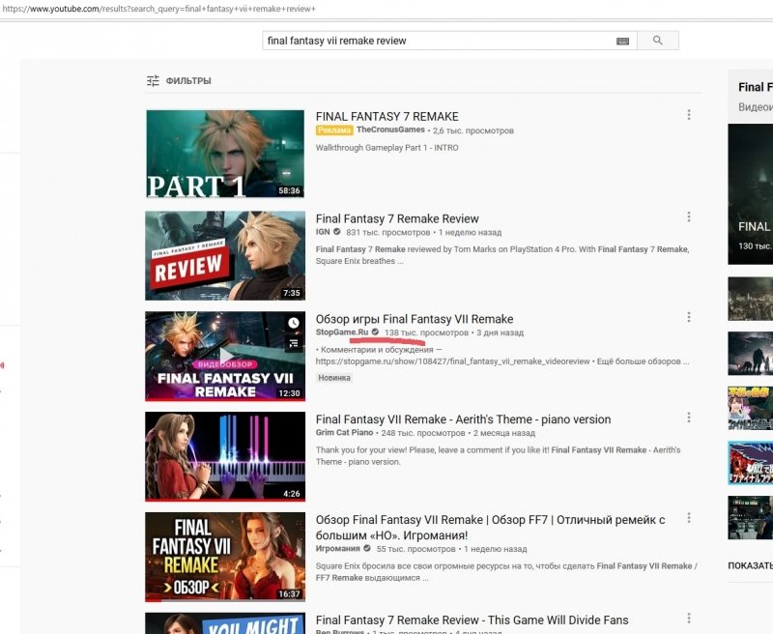
Task: Click the verified badge next to Игромания
Action: click(x=367, y=548)
